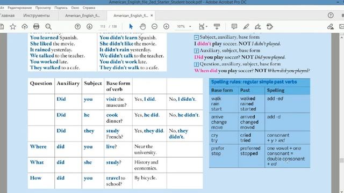
Task: Open the Справка menu
Action: (x=89, y=8)
